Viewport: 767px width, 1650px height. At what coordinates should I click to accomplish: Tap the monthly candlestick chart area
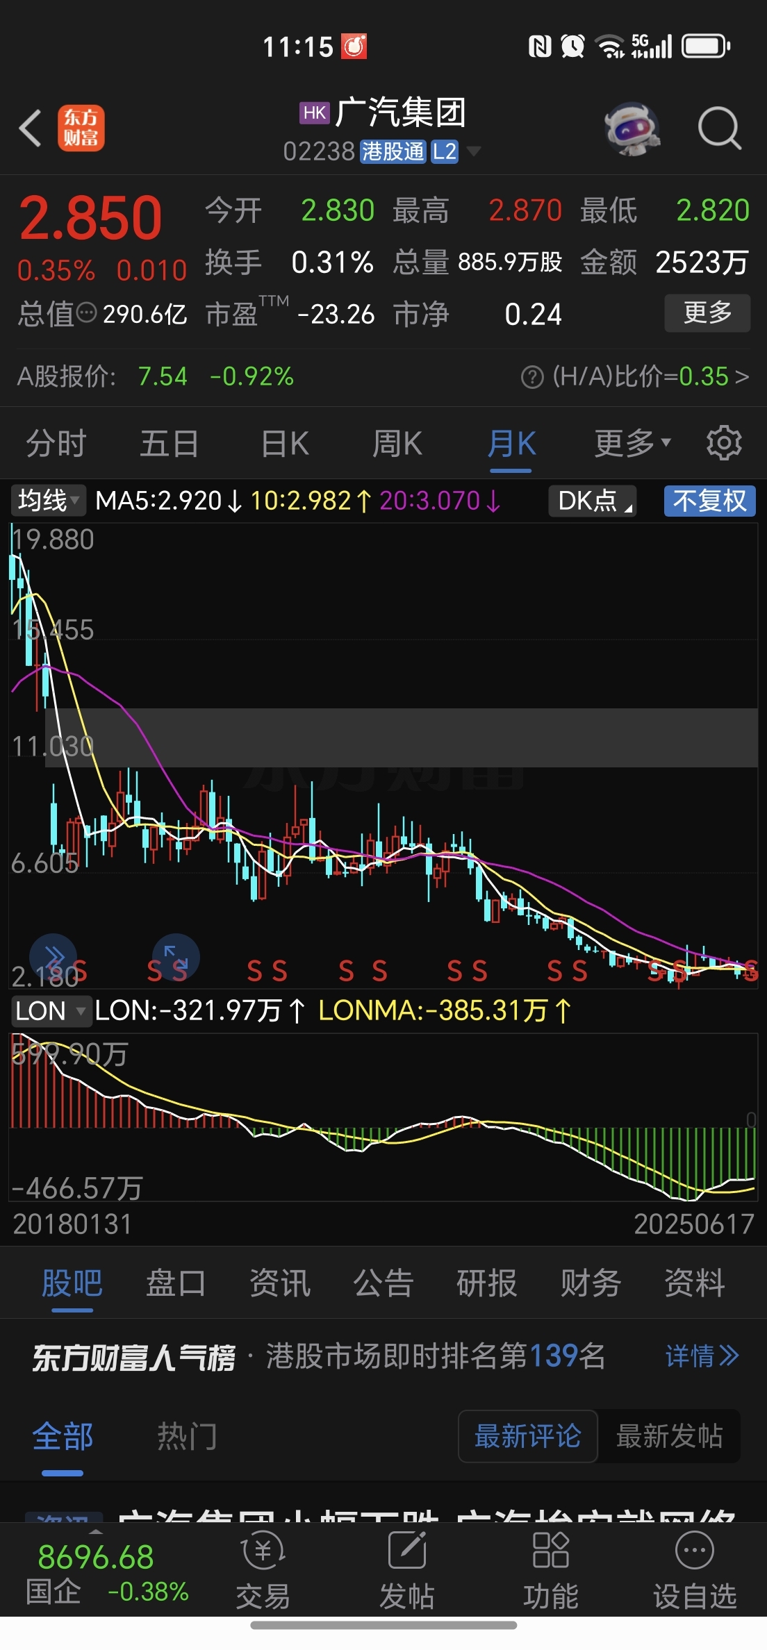[x=383, y=755]
